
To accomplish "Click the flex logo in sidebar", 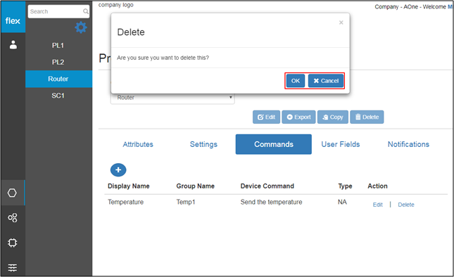I will tap(13, 20).
